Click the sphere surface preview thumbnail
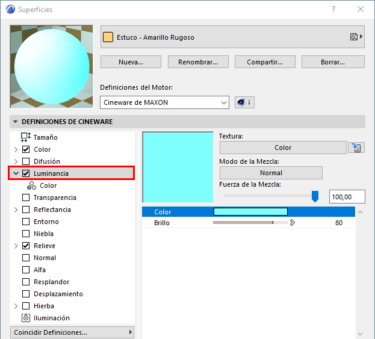 pos(51,66)
